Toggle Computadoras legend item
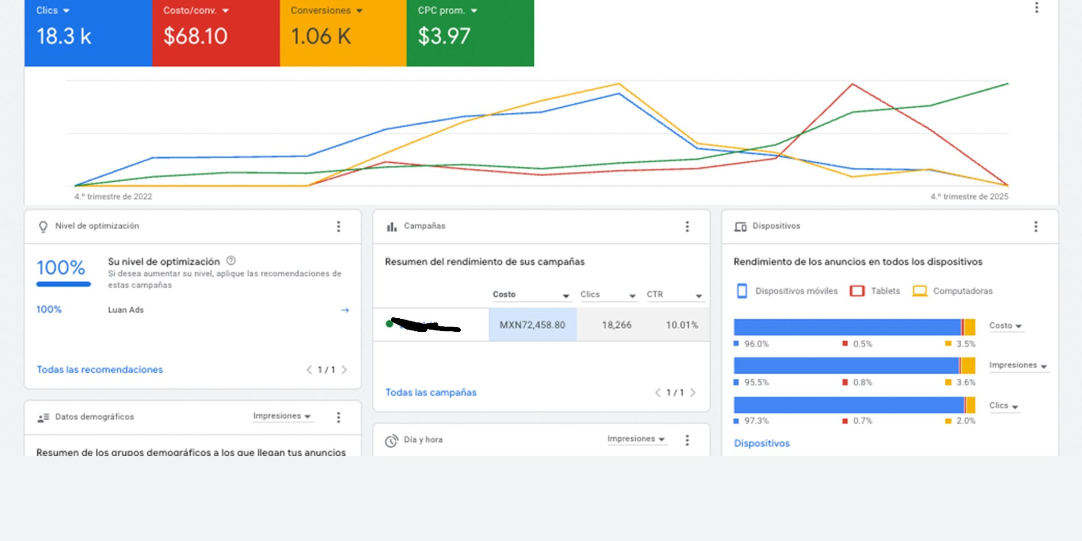Screen dimensions: 1082x541 tap(952, 291)
